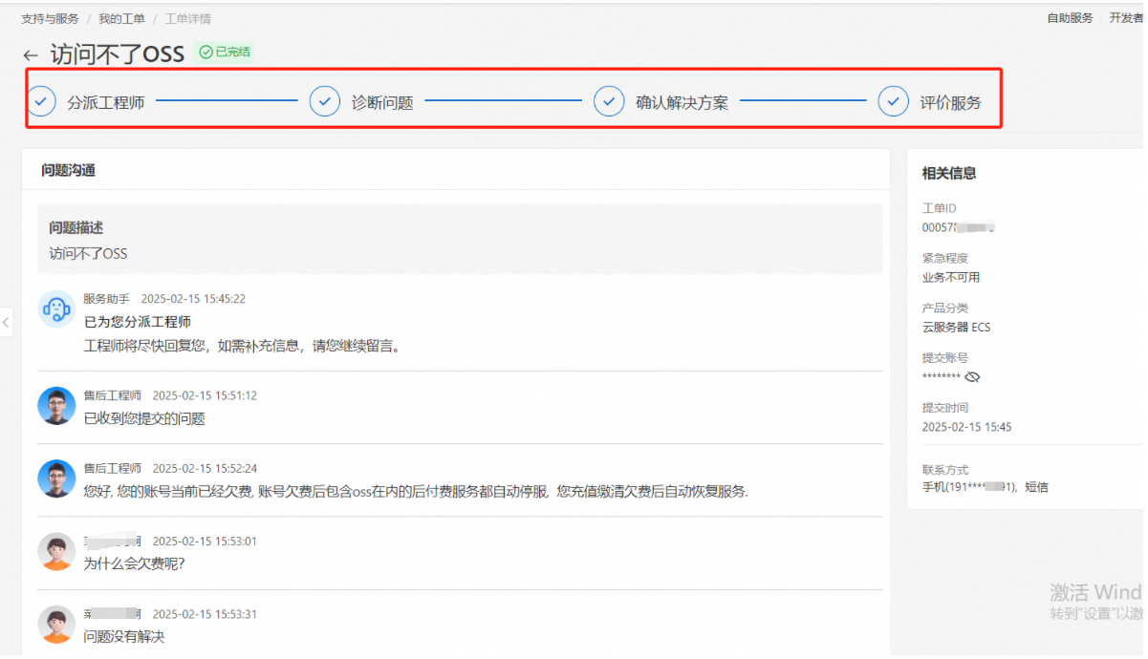Go to 我的工单 in the breadcrumb

click(121, 18)
